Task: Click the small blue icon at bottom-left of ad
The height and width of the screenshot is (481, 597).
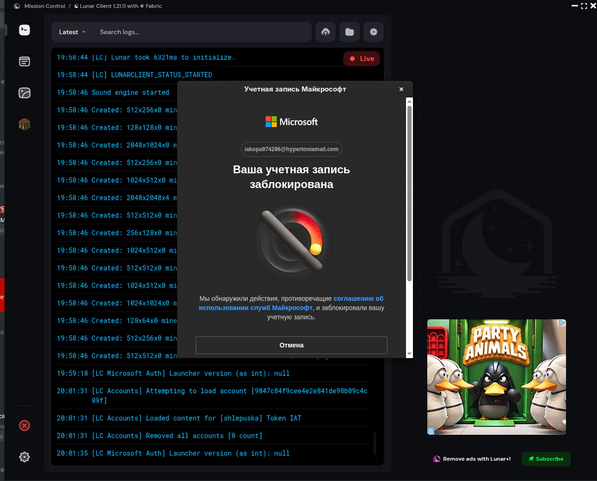Action: pos(431,431)
